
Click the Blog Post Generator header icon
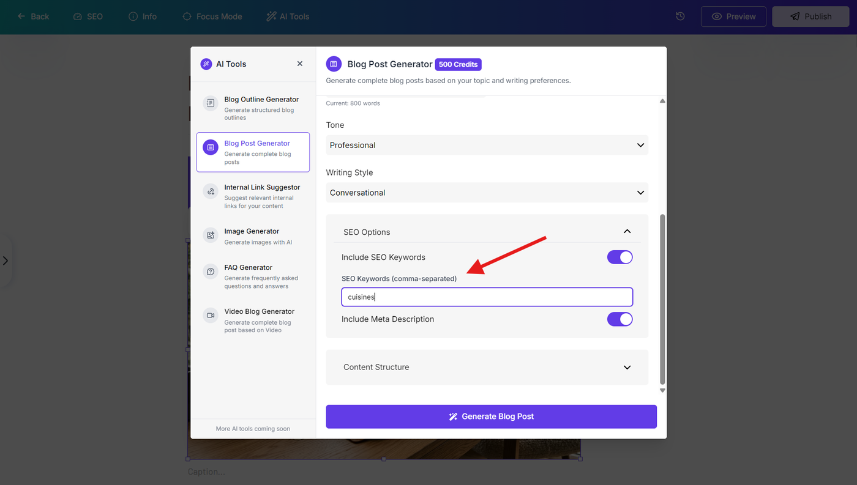coord(334,64)
